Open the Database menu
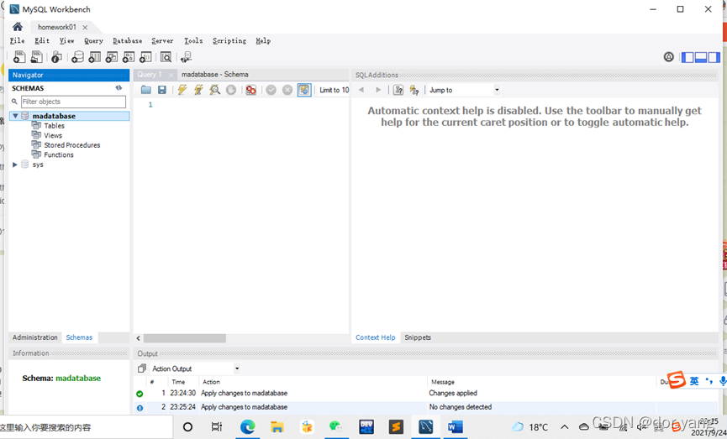This screenshot has height=439, width=727. click(x=128, y=41)
